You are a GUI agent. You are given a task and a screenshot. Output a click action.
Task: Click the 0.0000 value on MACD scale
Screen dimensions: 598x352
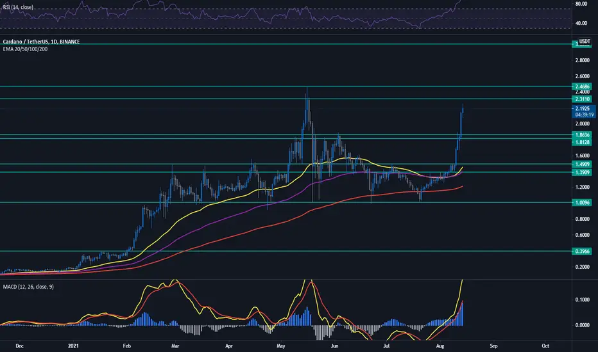583,325
